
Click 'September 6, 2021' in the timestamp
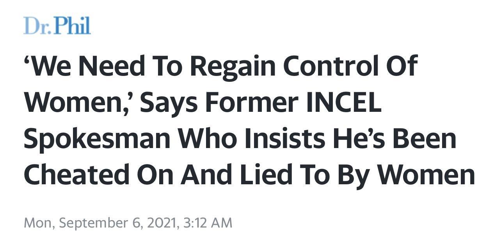(118, 223)
